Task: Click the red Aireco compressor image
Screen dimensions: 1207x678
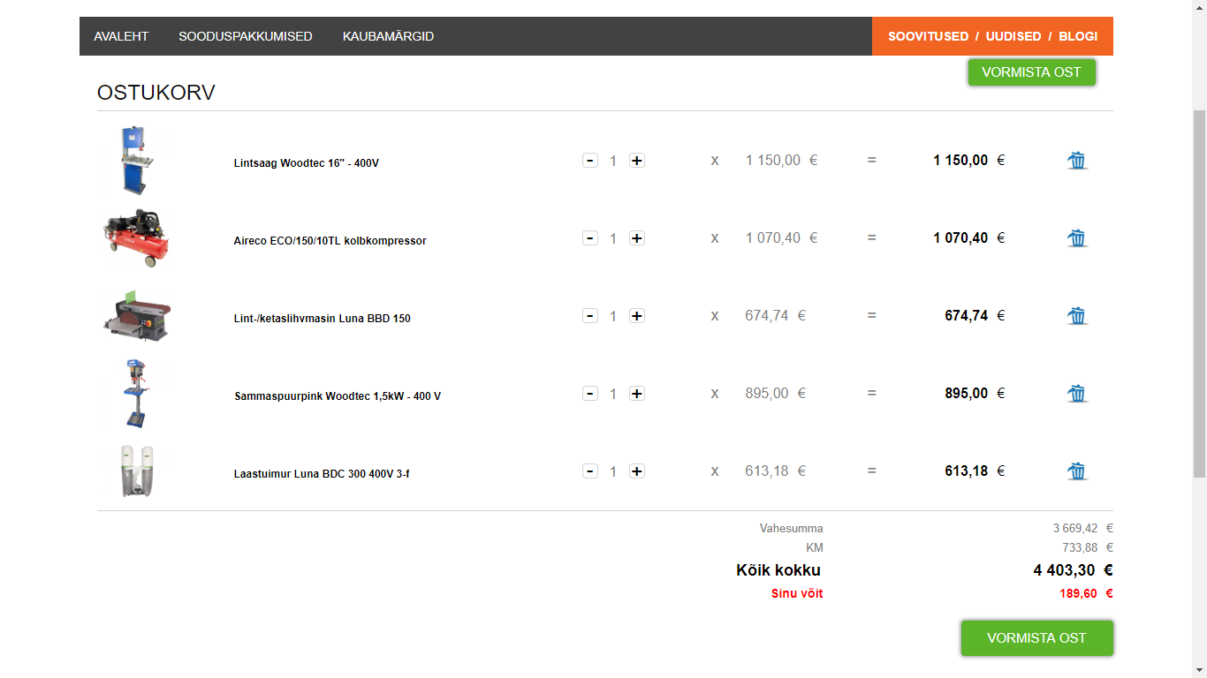Action: coord(136,237)
